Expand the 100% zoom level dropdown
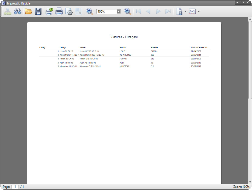This screenshot has height=190, width=252. point(118,12)
